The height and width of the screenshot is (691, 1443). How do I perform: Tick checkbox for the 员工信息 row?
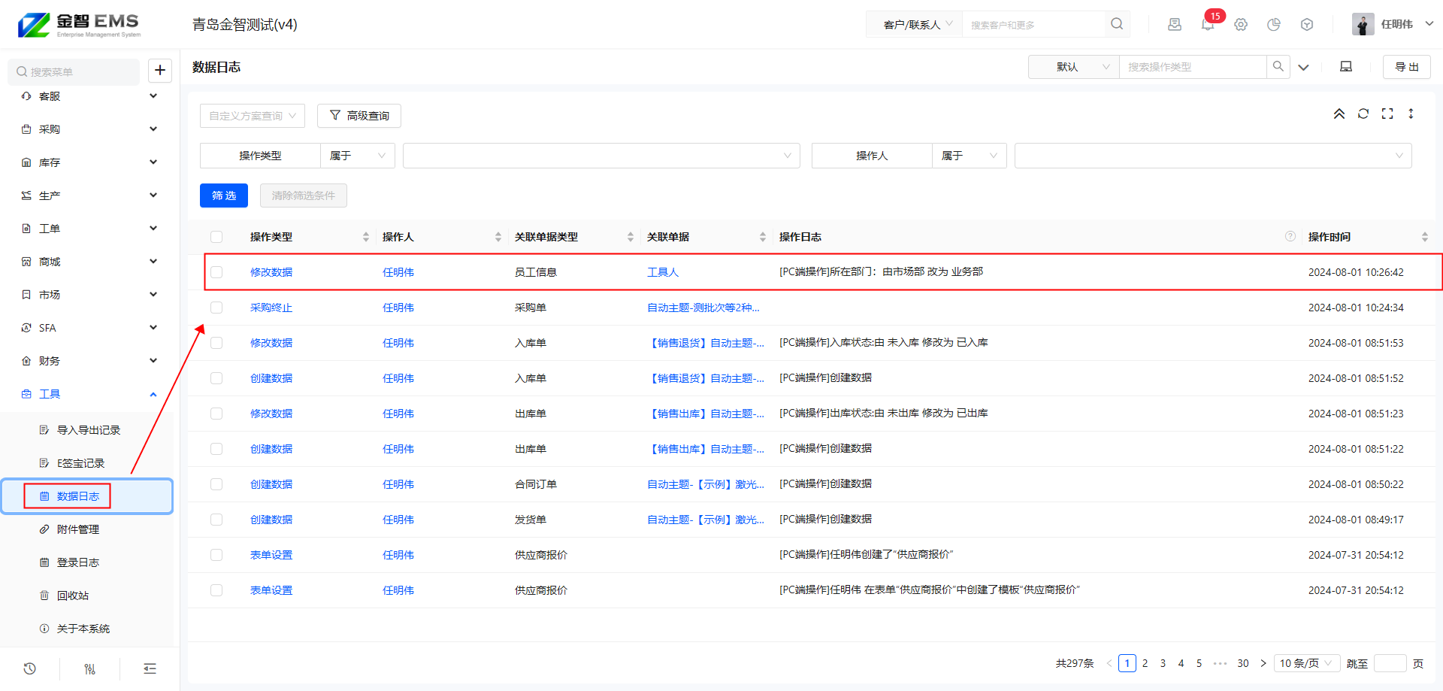click(216, 272)
